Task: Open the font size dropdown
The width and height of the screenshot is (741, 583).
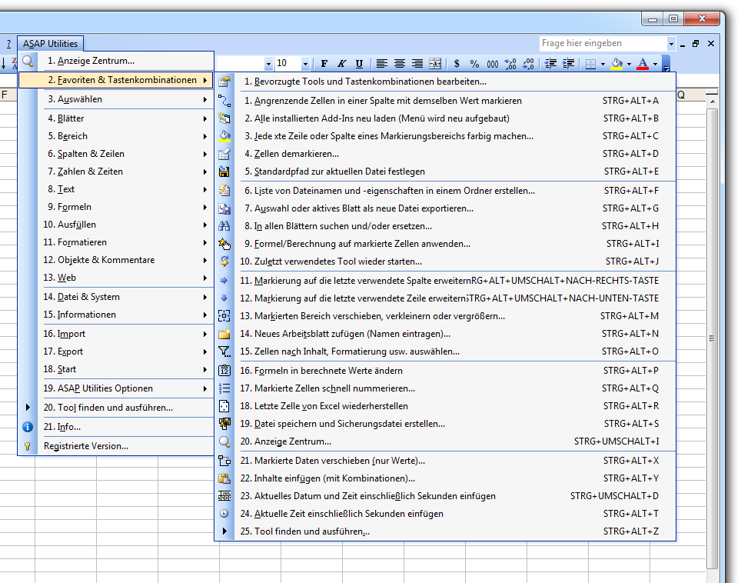Action: pyautogui.click(x=306, y=63)
